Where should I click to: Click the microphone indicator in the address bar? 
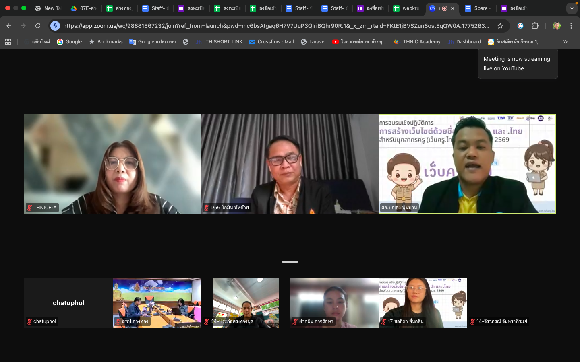tap(55, 26)
